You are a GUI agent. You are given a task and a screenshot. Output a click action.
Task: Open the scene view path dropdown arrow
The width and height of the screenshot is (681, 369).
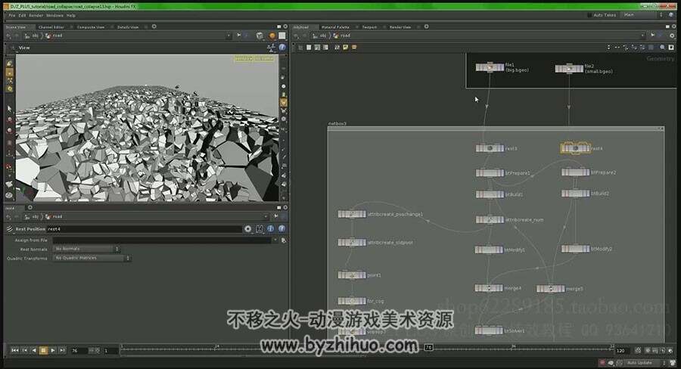229,36
